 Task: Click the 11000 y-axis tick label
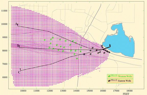4,11
